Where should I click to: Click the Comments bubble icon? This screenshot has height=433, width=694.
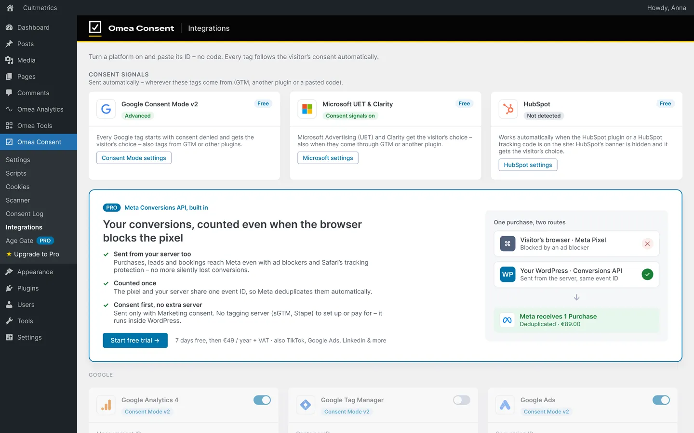(9, 93)
